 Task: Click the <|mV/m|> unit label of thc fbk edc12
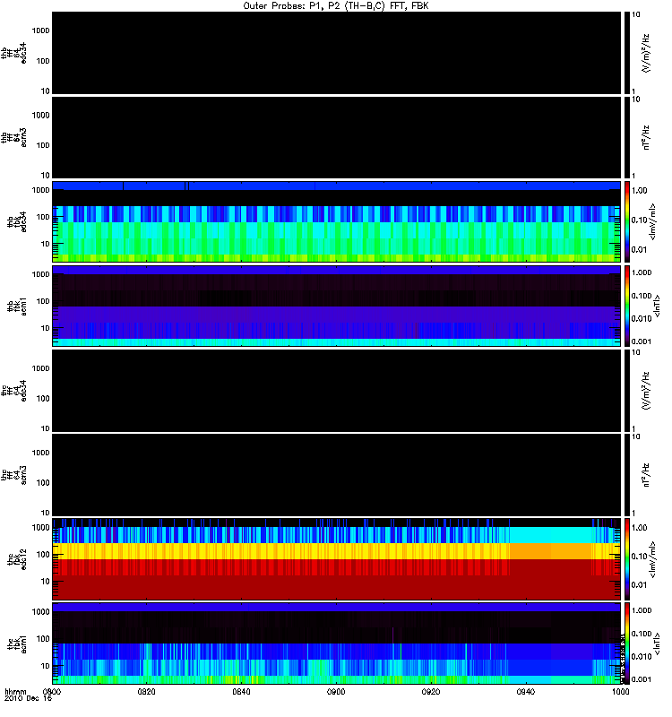tap(652, 558)
